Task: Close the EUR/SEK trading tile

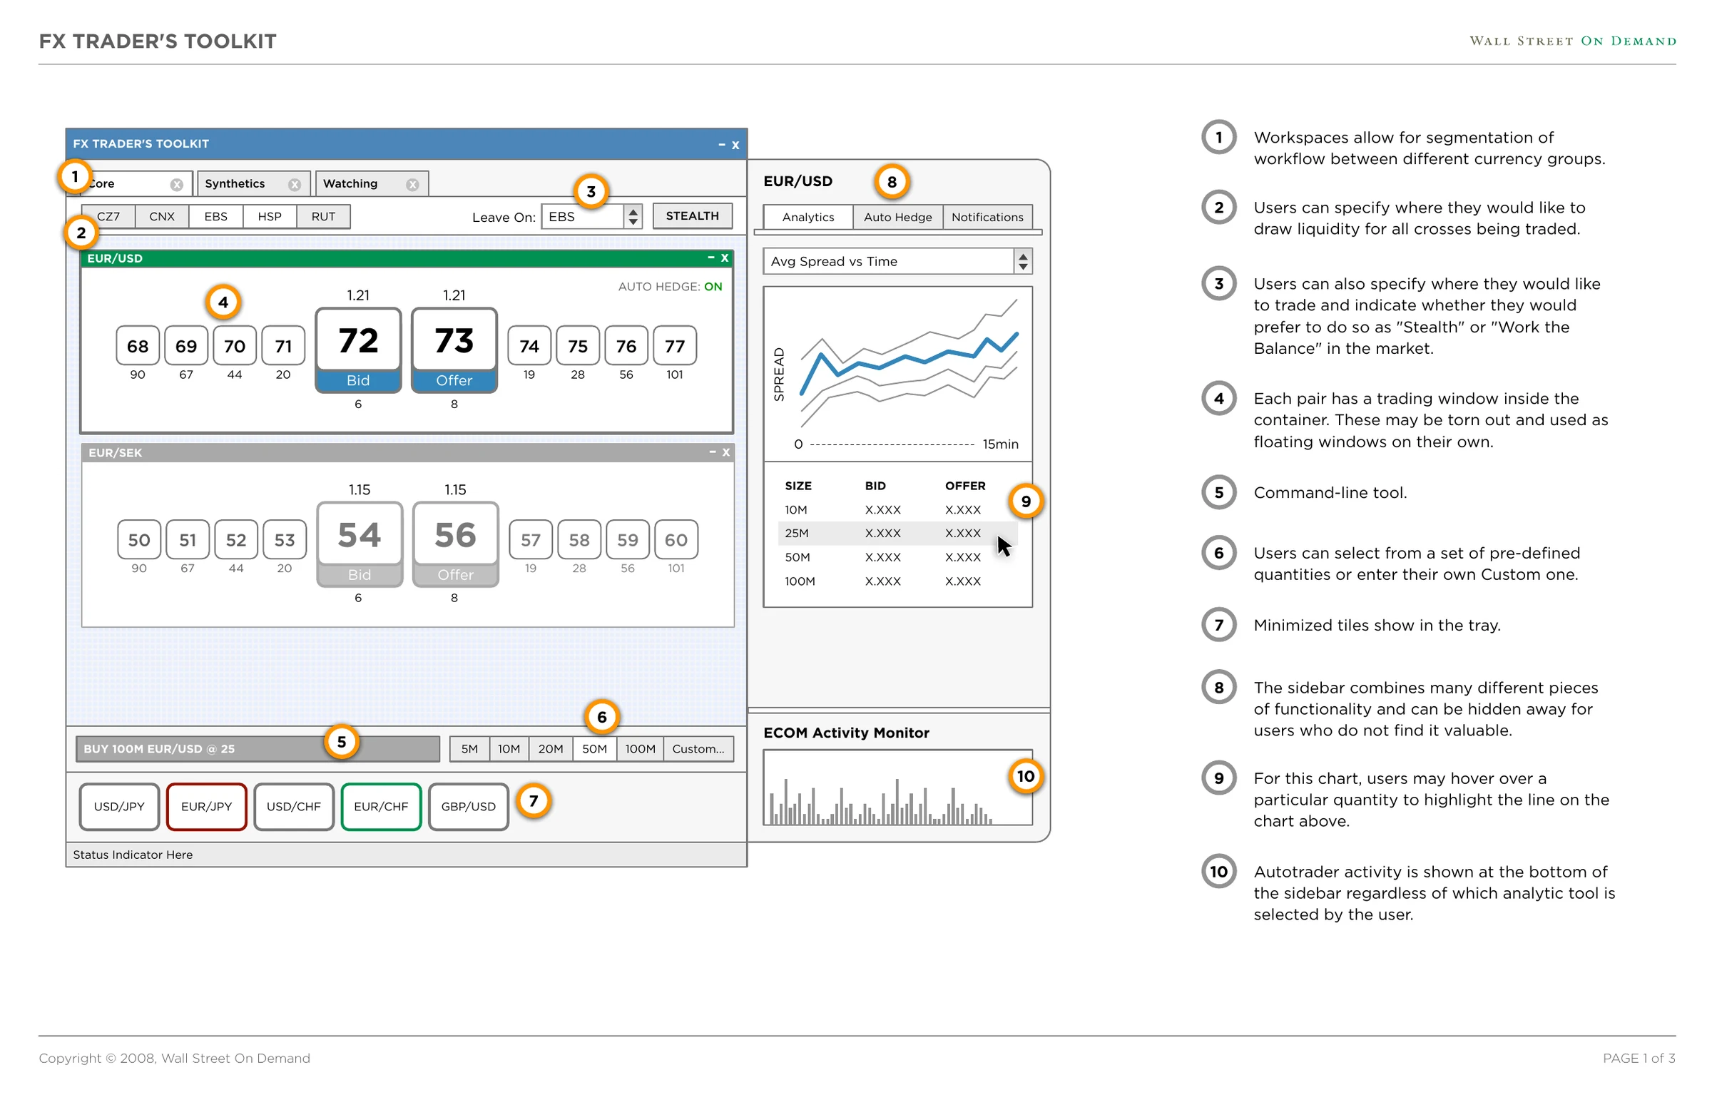Action: [x=726, y=453]
